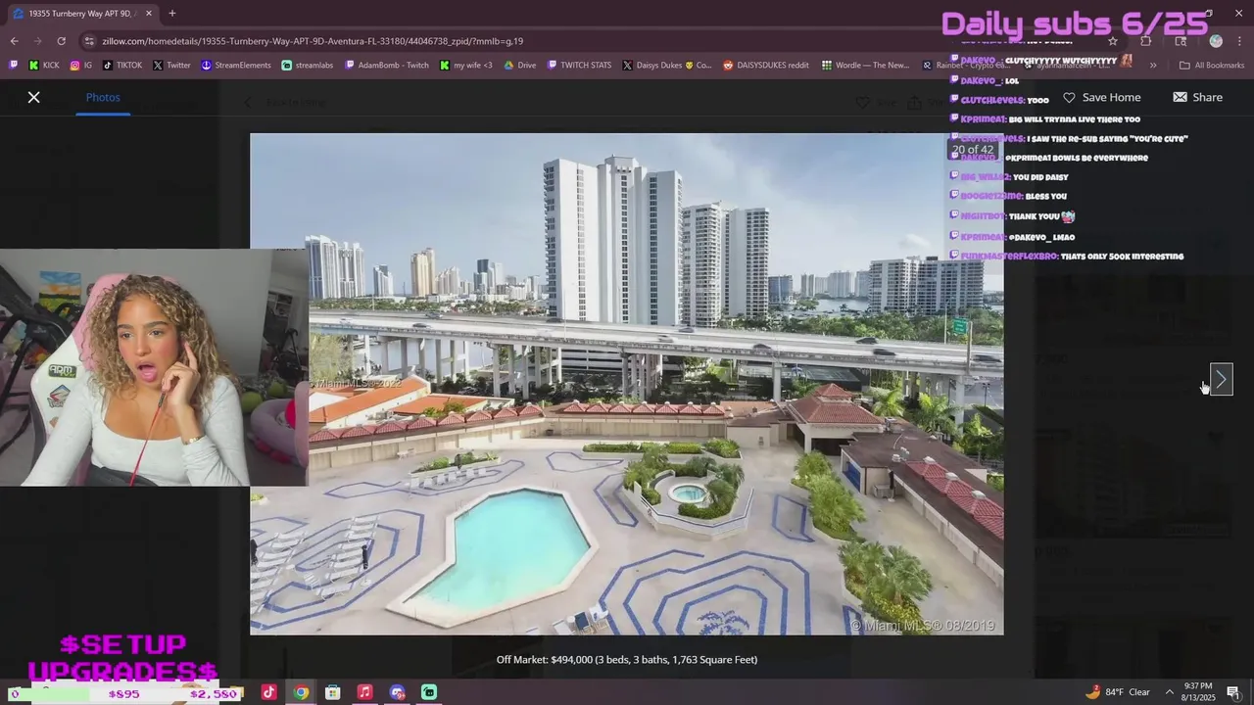
Task: Reload the Zillow page
Action: tap(61, 41)
